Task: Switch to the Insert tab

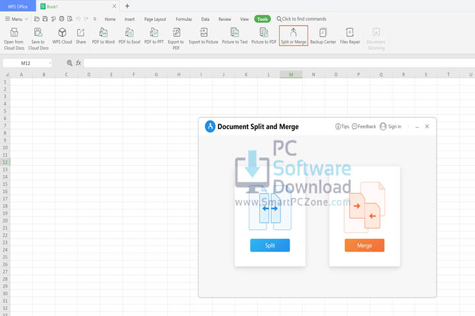Action: tap(129, 19)
